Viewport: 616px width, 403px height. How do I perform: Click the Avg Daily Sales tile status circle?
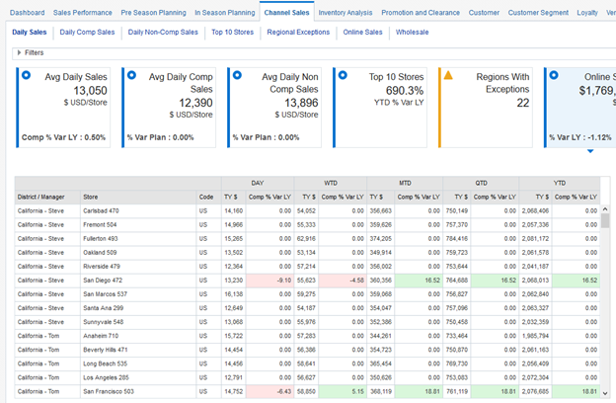27,75
